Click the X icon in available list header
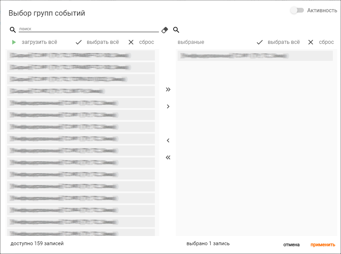341x254 pixels. (131, 42)
